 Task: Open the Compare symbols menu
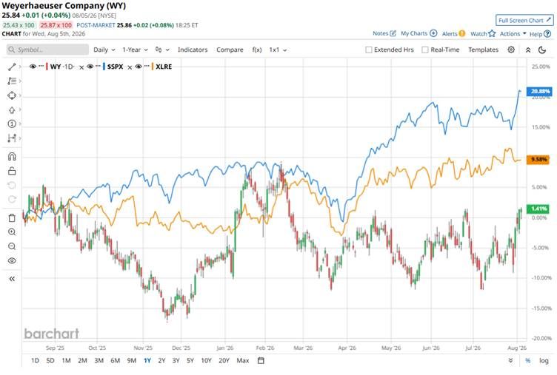point(230,50)
